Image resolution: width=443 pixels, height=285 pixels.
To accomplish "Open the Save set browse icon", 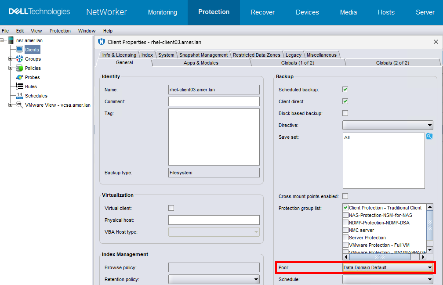I will (x=429, y=136).
